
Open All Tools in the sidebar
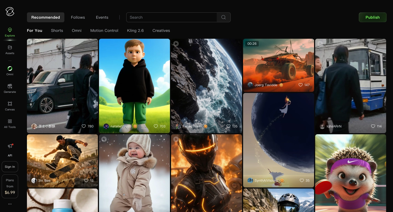(x=10, y=124)
